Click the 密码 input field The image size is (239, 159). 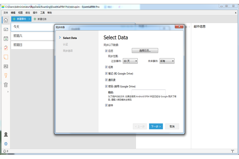pos(148,92)
